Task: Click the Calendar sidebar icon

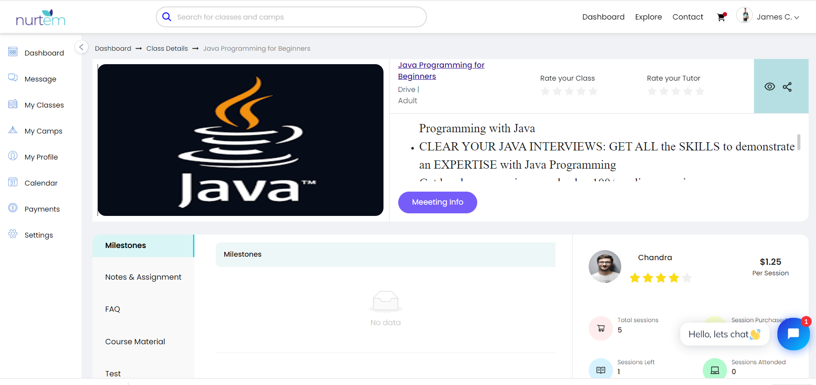Action: (13, 183)
